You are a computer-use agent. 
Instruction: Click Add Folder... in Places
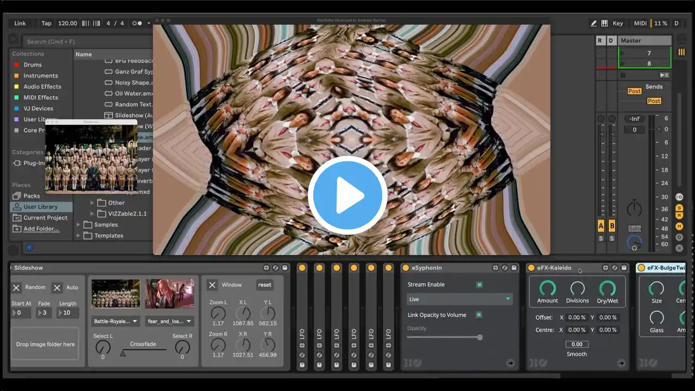pos(41,229)
